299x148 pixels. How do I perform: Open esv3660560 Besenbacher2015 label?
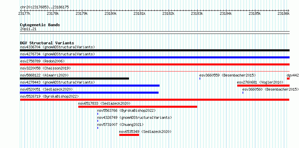pos(270,89)
